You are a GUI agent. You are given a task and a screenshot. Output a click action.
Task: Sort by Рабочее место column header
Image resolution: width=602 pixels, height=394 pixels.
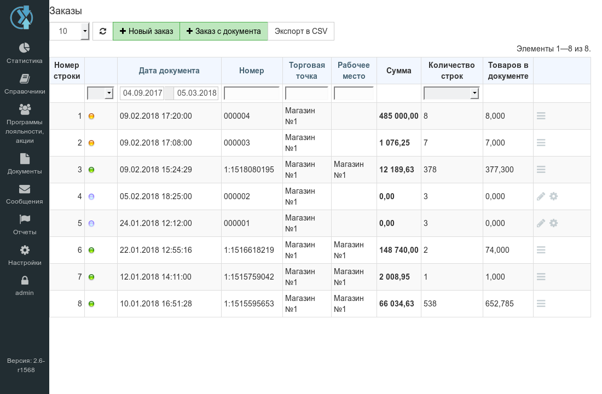click(354, 71)
